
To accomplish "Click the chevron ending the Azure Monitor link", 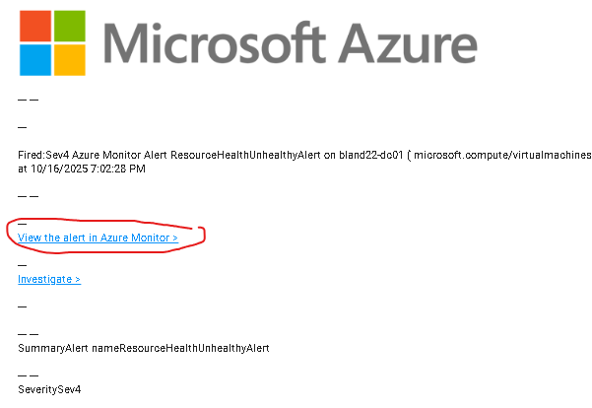I will (x=175, y=238).
